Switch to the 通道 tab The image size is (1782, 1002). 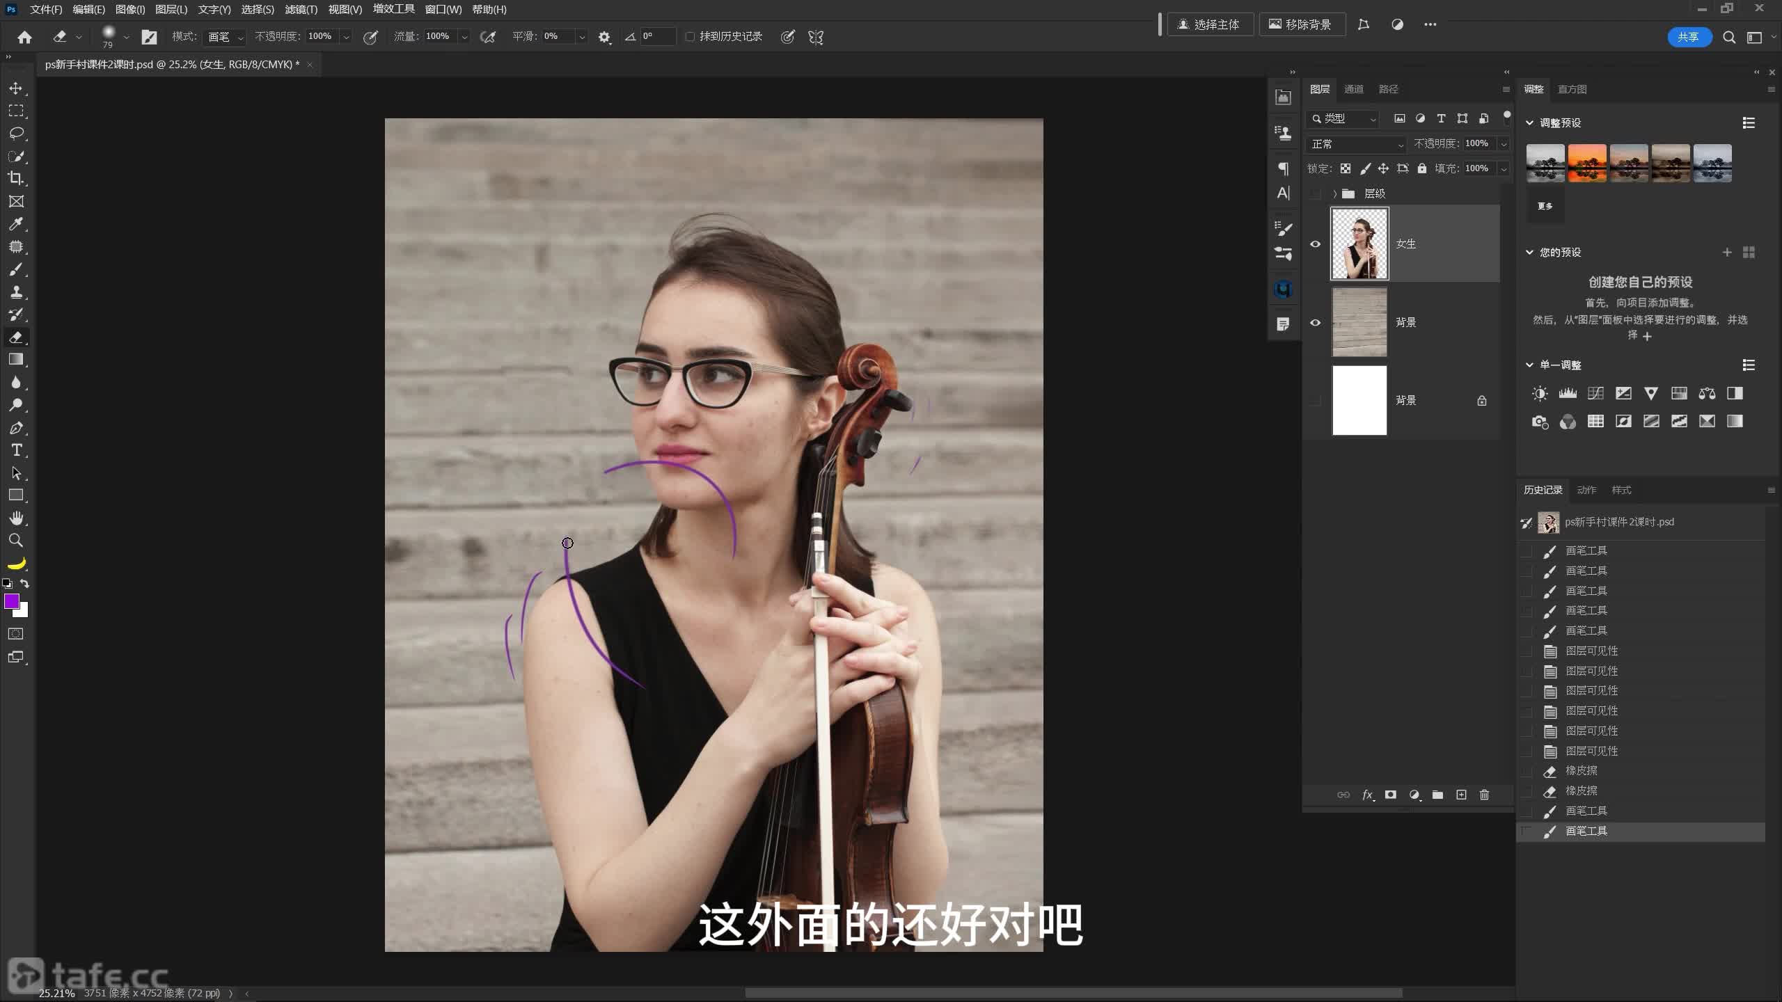(x=1353, y=89)
